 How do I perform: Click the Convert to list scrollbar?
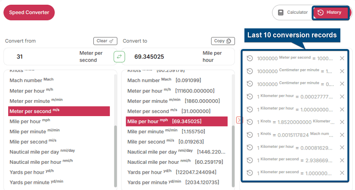[x=233, y=155]
